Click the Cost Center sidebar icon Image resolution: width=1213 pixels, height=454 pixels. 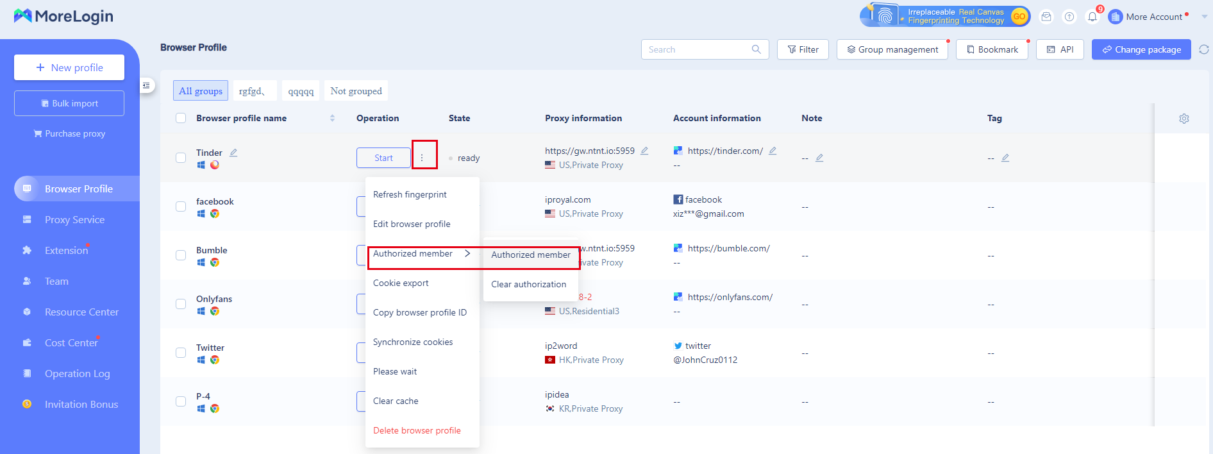point(27,342)
